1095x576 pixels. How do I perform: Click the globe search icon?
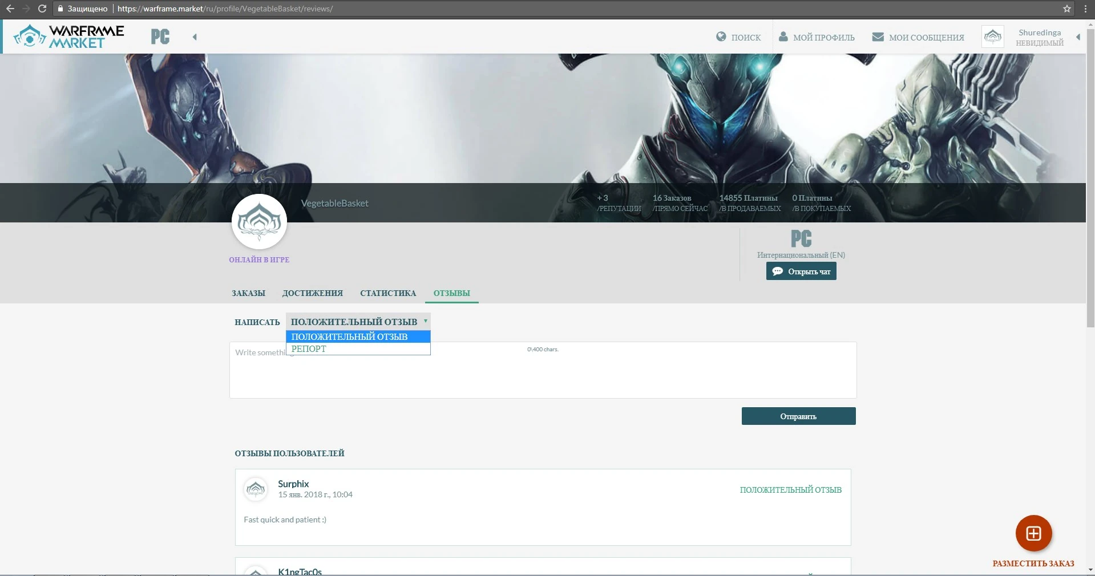pos(721,36)
